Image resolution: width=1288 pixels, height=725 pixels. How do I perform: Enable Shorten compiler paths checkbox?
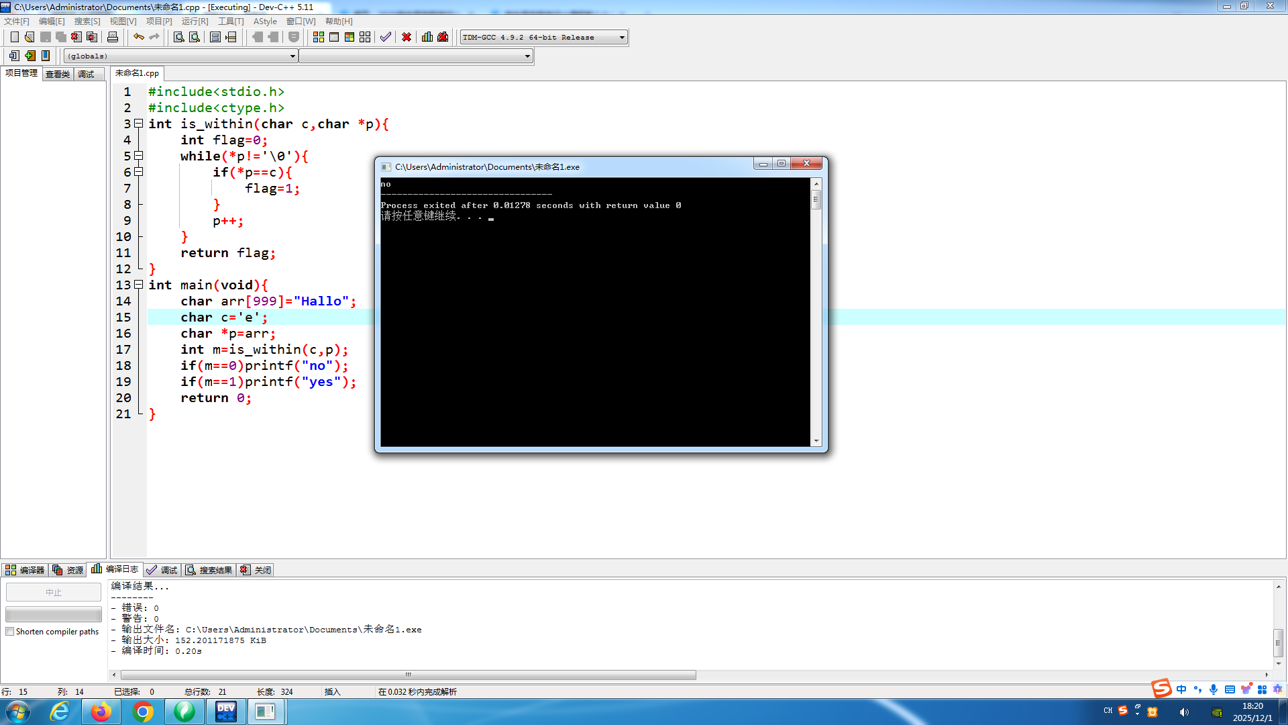10,632
